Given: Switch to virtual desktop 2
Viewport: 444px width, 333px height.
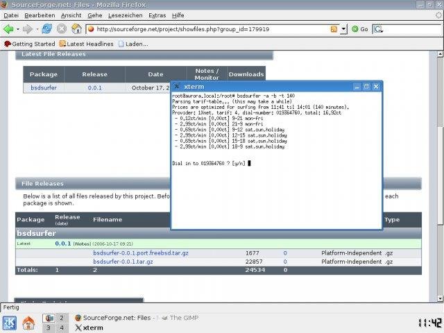Looking at the screenshot, I should 62,318.
